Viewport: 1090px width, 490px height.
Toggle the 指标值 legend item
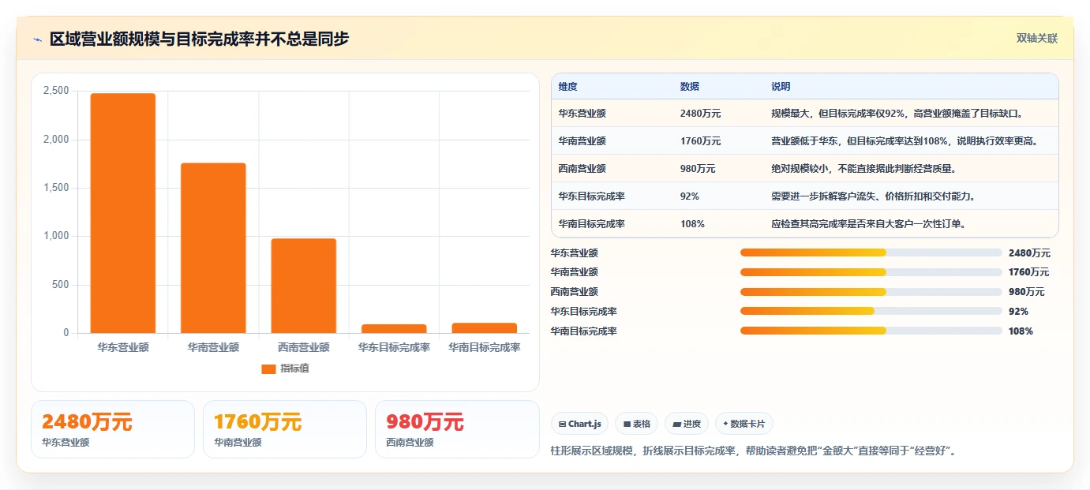285,368
